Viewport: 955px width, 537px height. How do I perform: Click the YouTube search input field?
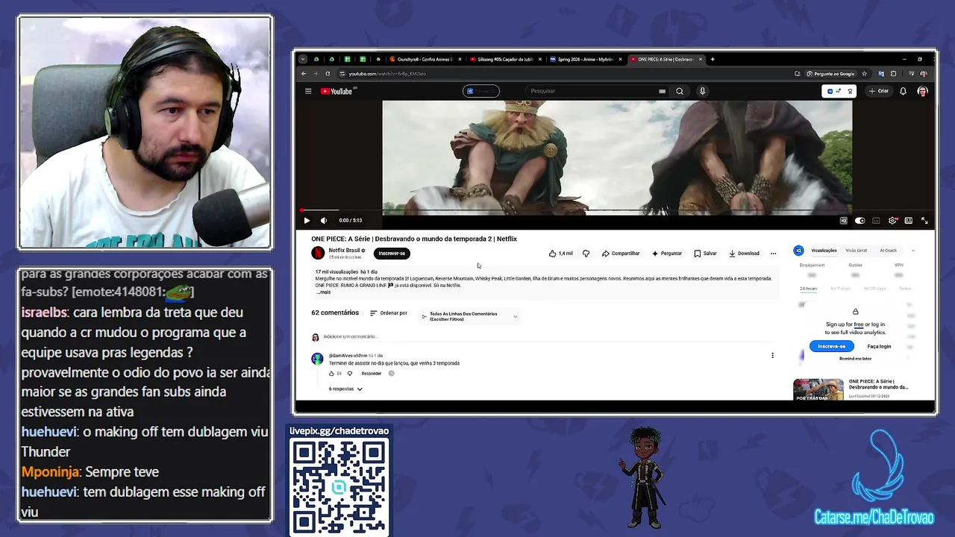pyautogui.click(x=589, y=91)
